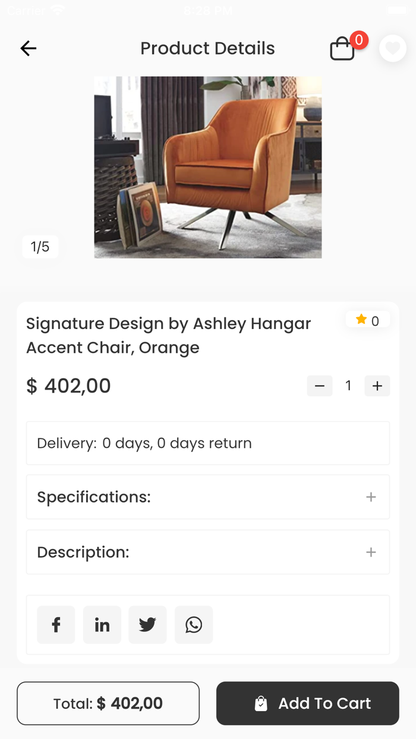The image size is (416, 739).
Task: Share product via WhatsApp
Action: click(194, 625)
